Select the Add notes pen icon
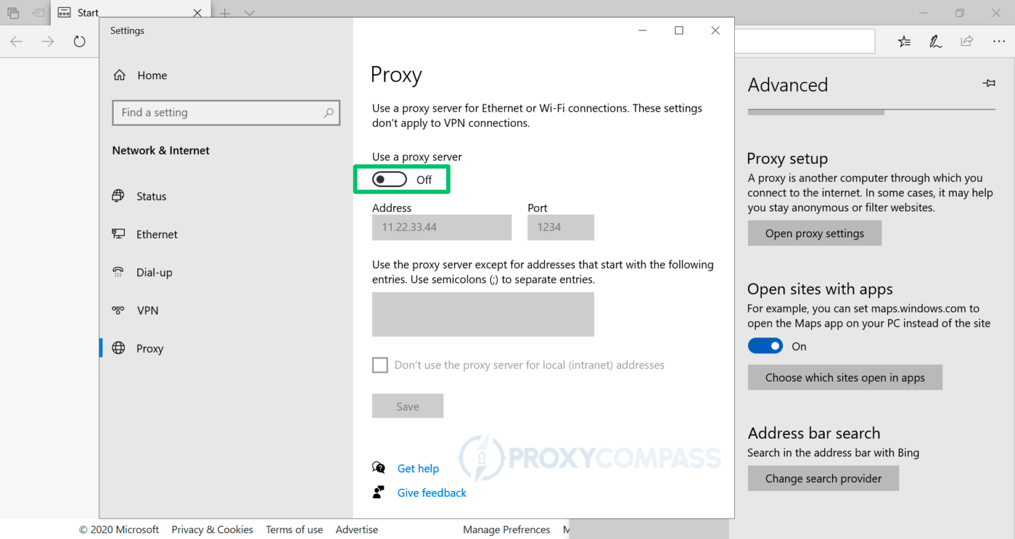Viewport: 1015px width, 539px height. (x=935, y=41)
